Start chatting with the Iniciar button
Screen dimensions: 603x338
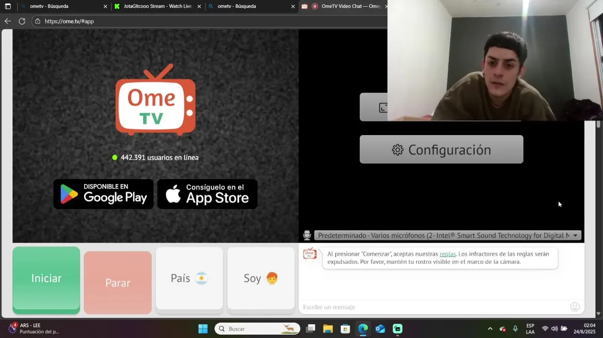(x=46, y=280)
